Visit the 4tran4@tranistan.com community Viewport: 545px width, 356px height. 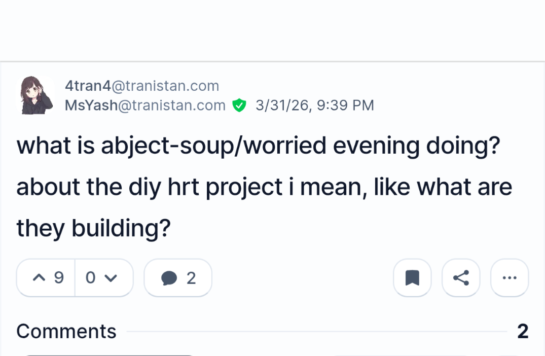pos(142,86)
